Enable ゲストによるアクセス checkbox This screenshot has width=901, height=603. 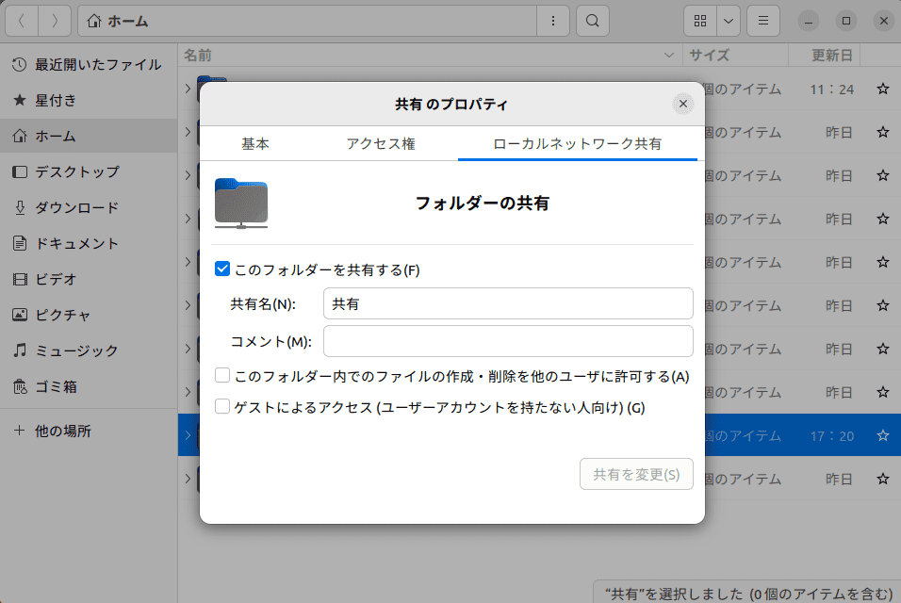point(222,407)
